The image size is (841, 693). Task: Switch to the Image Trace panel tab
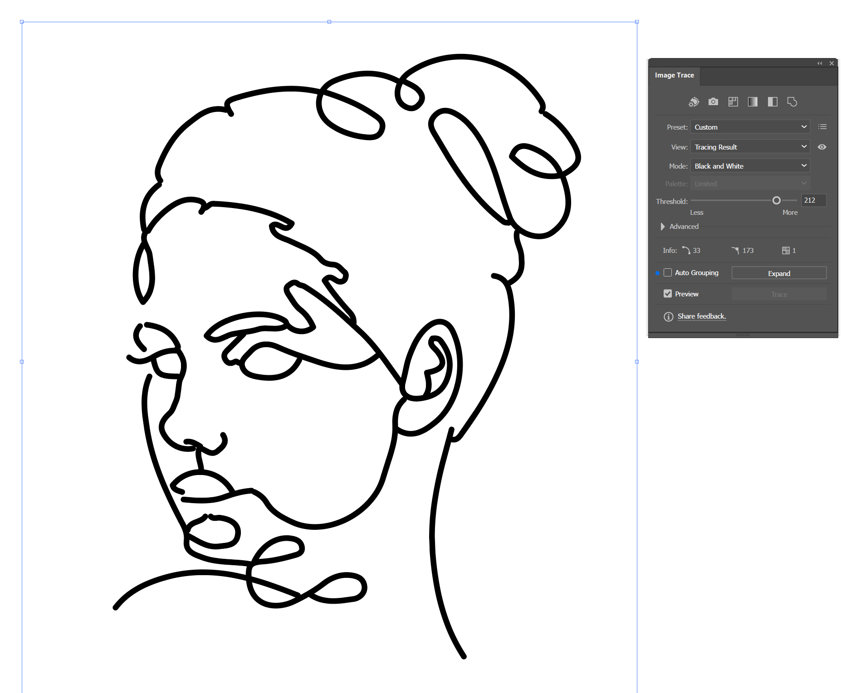pos(675,75)
